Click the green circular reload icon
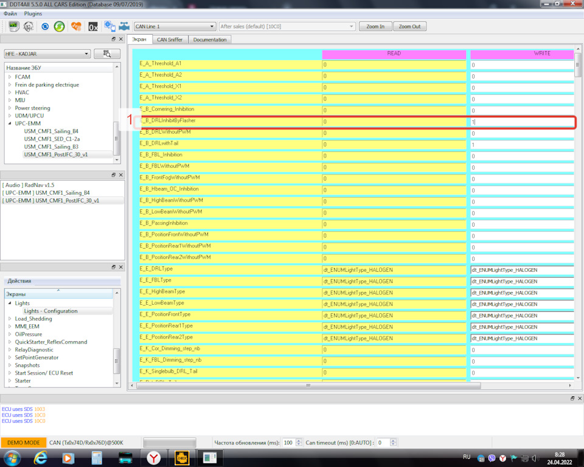The height and width of the screenshot is (467, 584). click(x=59, y=27)
